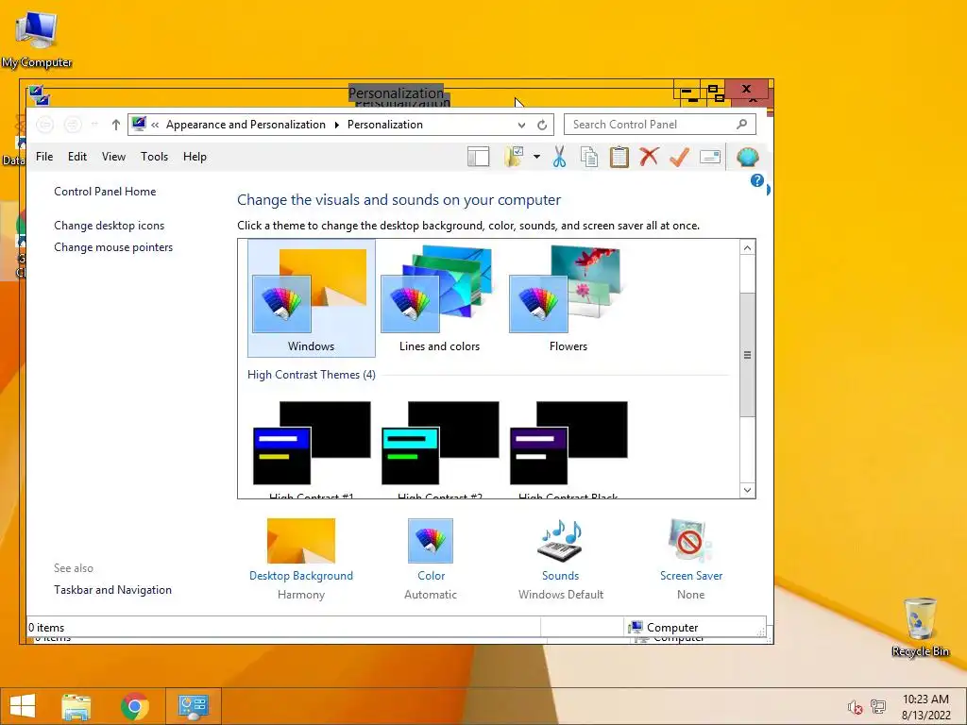
Task: Open Control Panel Home link
Action: (105, 192)
